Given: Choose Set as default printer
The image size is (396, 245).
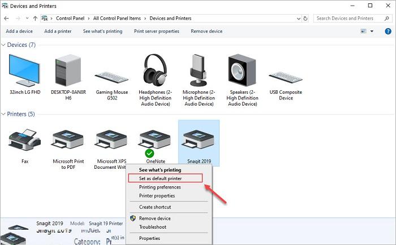Looking at the screenshot, I should click(160, 178).
